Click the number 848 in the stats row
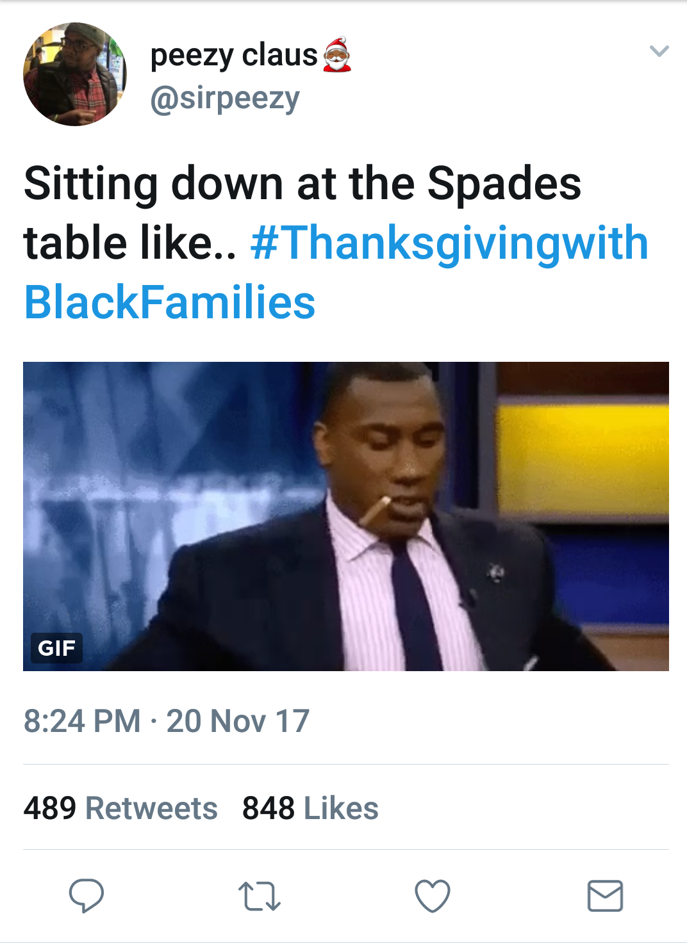Viewport: 687px width, 951px height. point(268,808)
